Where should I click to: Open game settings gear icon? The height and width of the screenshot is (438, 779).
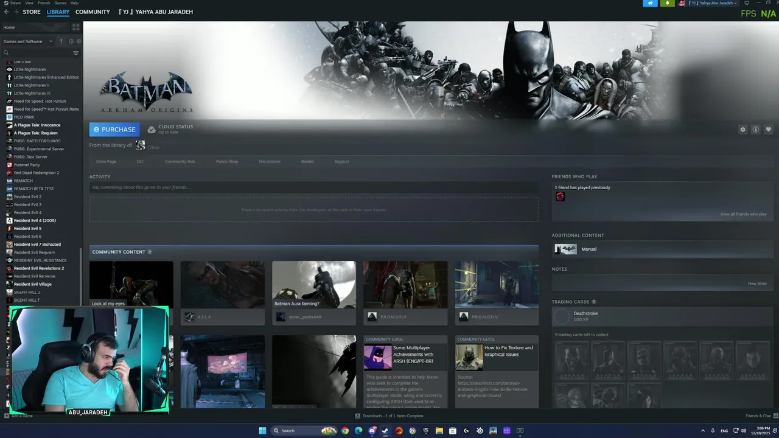[742, 130]
